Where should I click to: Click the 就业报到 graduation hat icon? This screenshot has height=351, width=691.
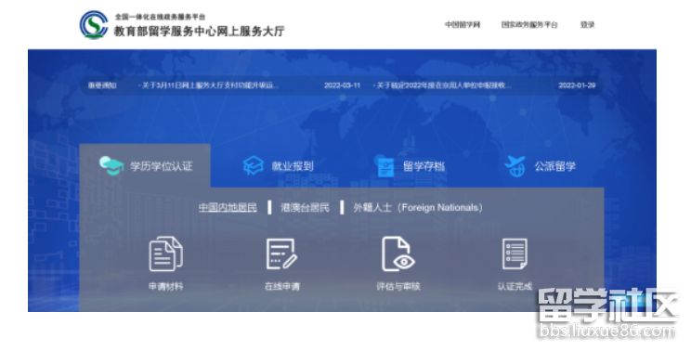(253, 166)
